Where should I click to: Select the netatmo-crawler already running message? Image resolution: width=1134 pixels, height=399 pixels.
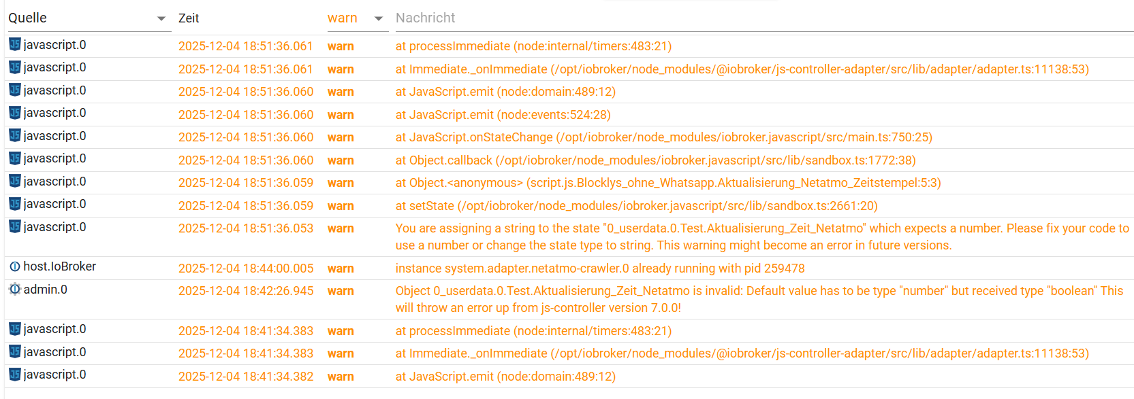pyautogui.click(x=600, y=268)
